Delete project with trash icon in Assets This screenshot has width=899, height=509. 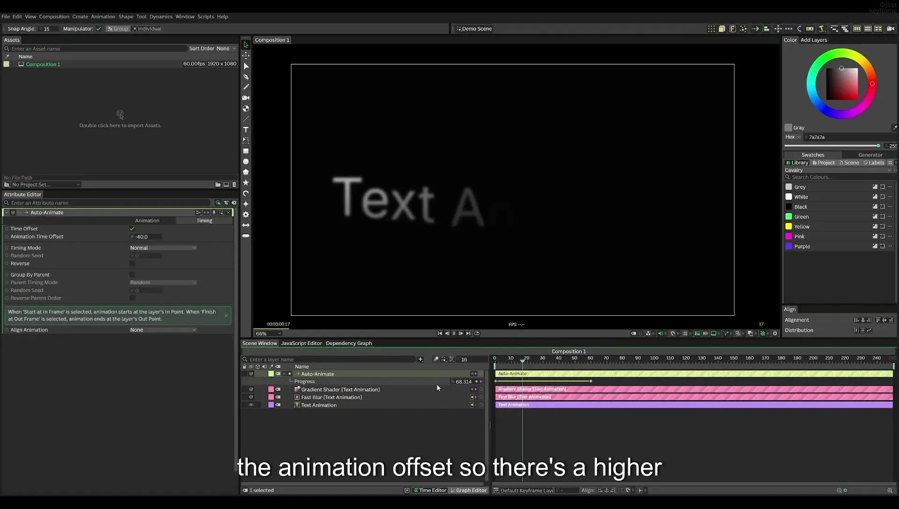tap(235, 185)
